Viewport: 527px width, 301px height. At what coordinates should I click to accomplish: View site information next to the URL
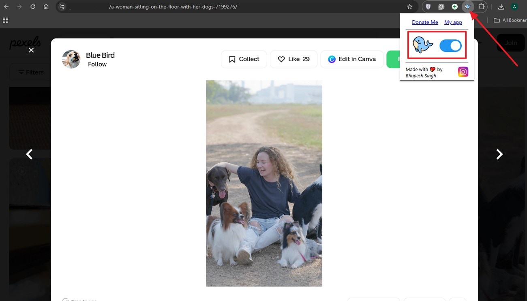click(62, 7)
